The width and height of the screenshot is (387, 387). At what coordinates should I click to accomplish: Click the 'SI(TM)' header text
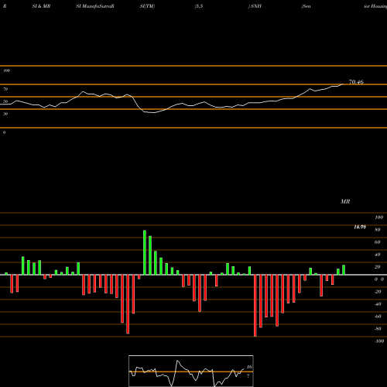(x=147, y=6)
